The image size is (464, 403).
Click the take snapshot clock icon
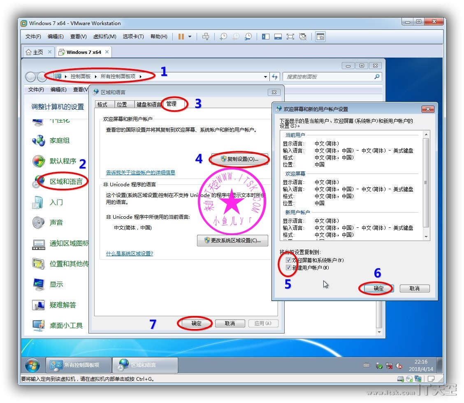[x=223, y=37]
